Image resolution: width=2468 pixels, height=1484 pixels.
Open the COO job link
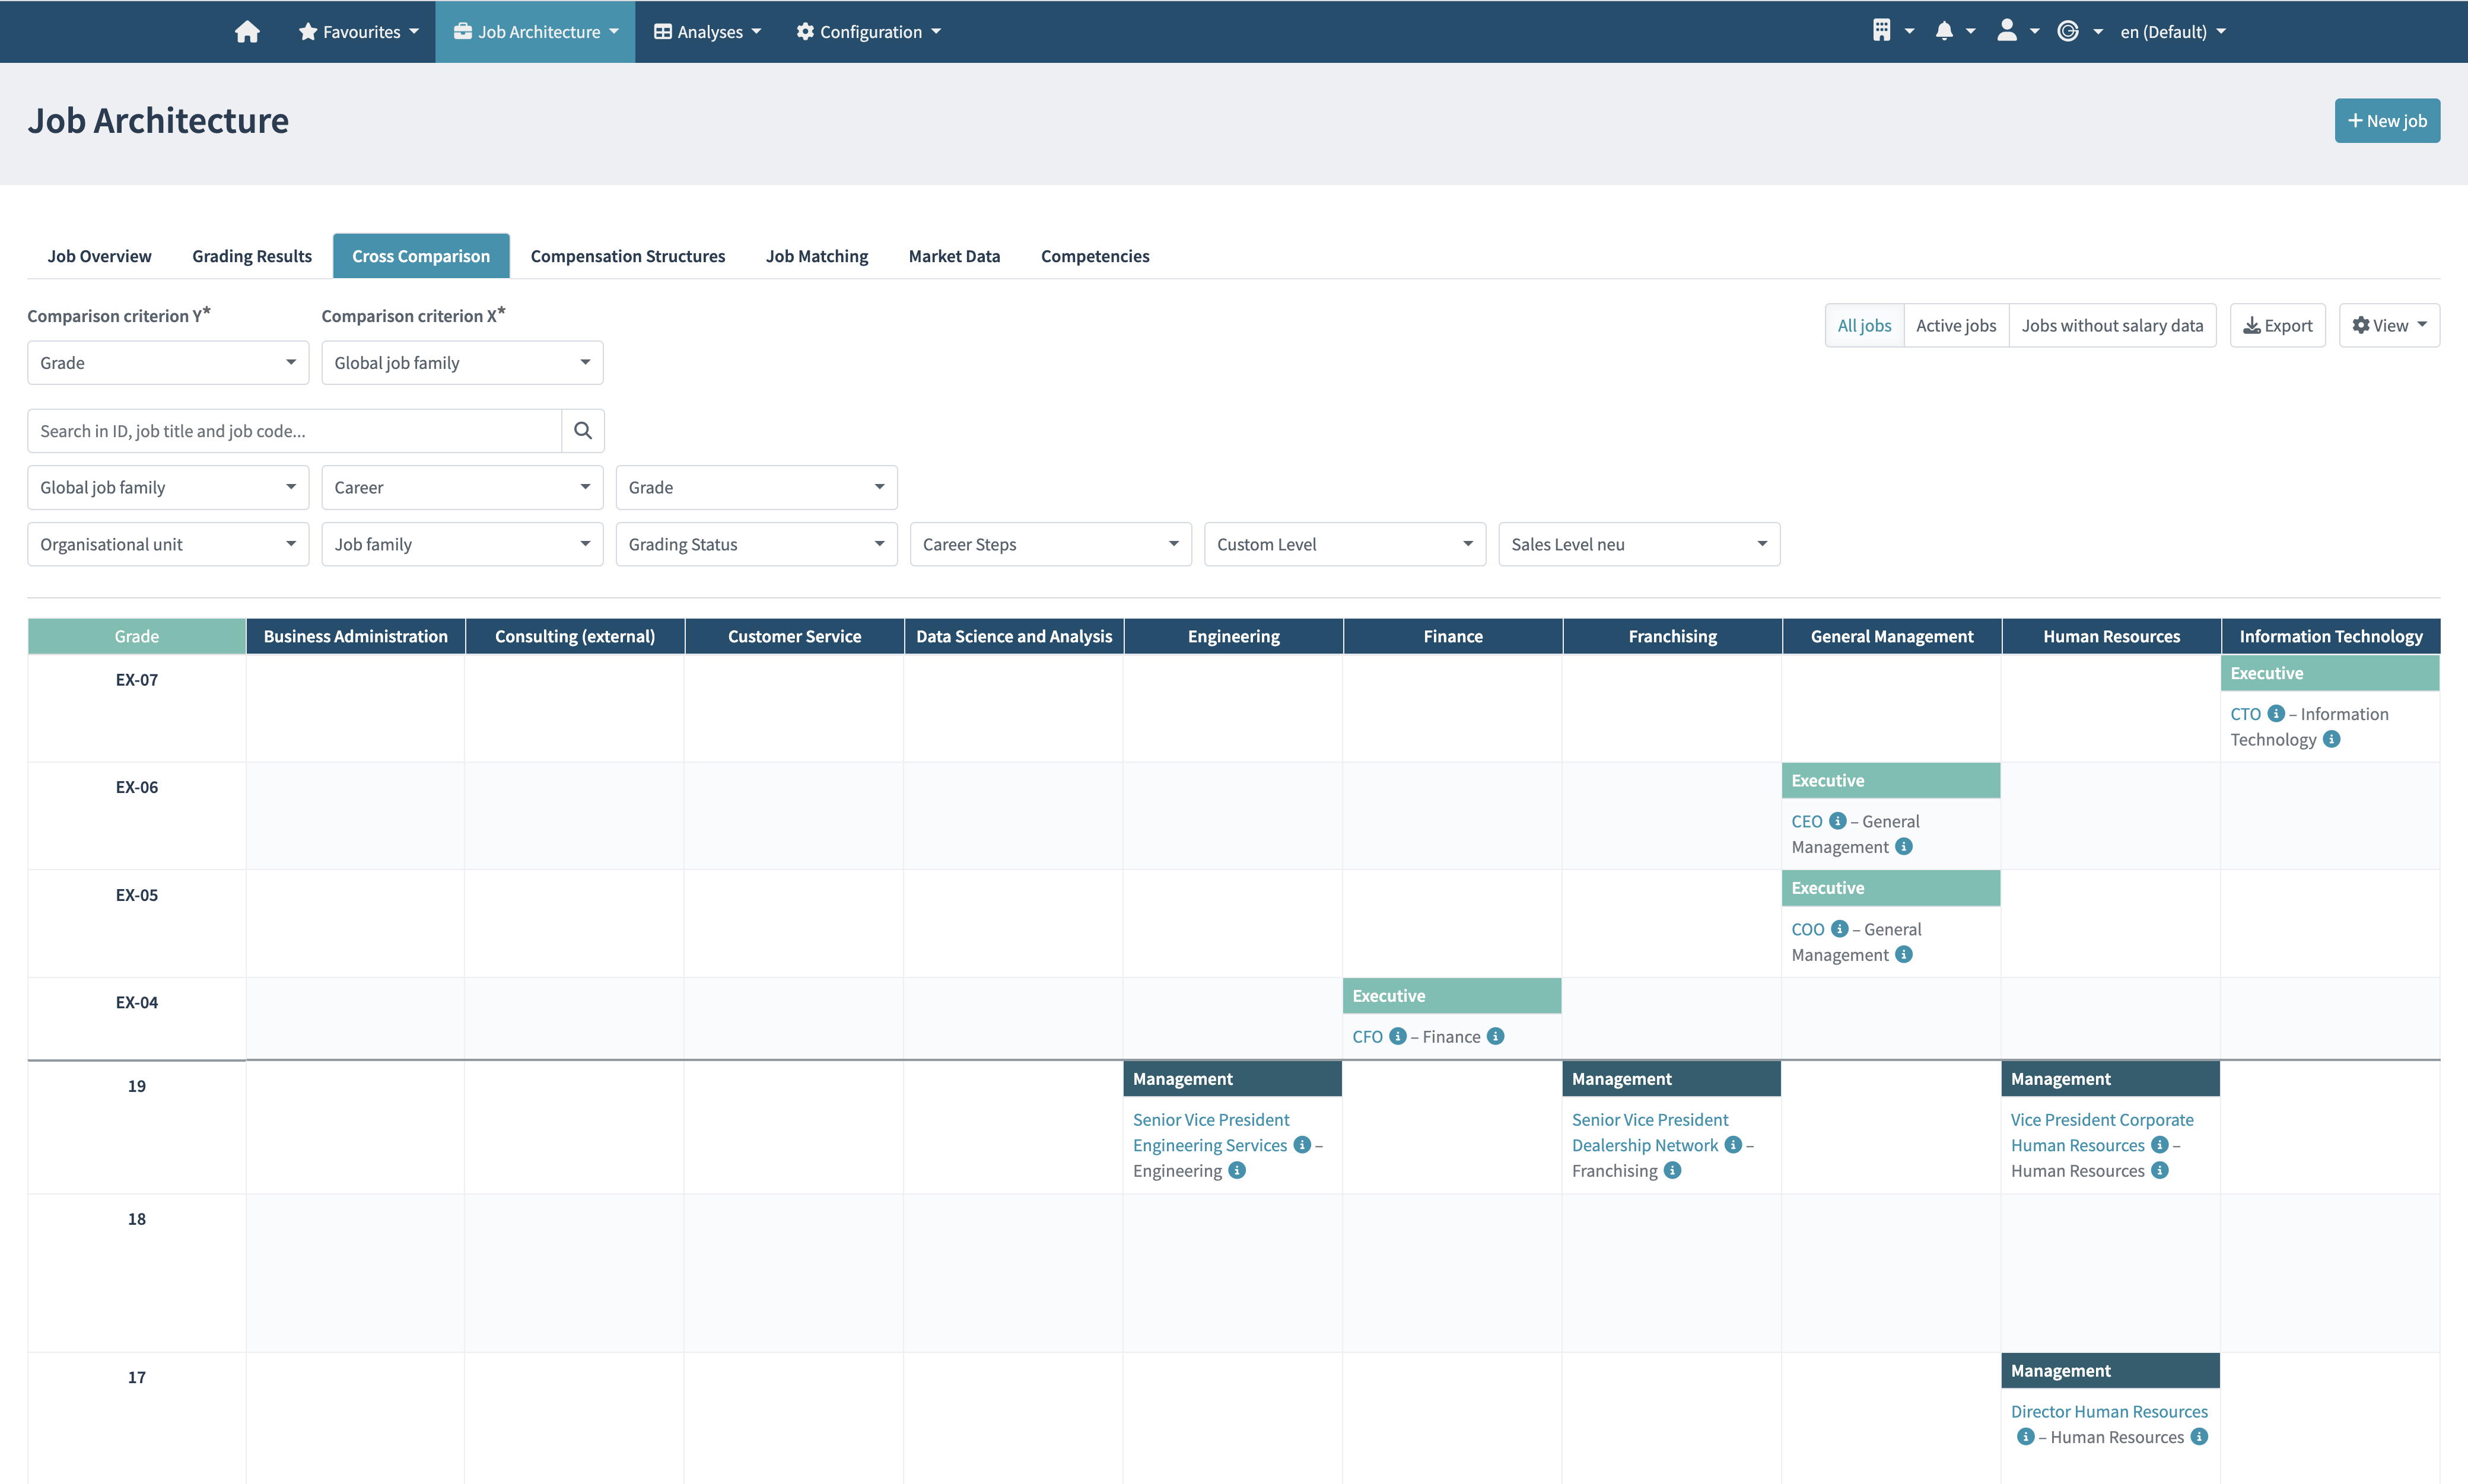click(x=1808, y=929)
